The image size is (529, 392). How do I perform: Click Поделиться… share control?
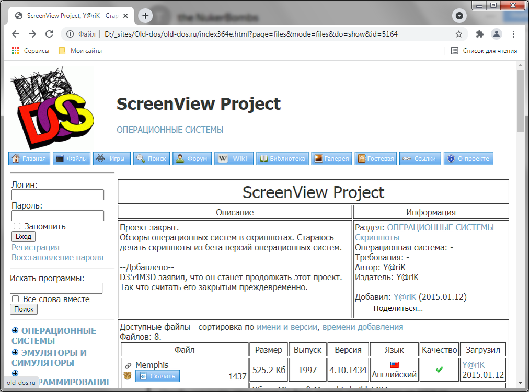coord(398,308)
